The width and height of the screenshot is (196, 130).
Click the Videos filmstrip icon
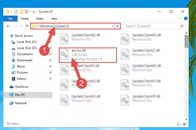tap(13, 79)
